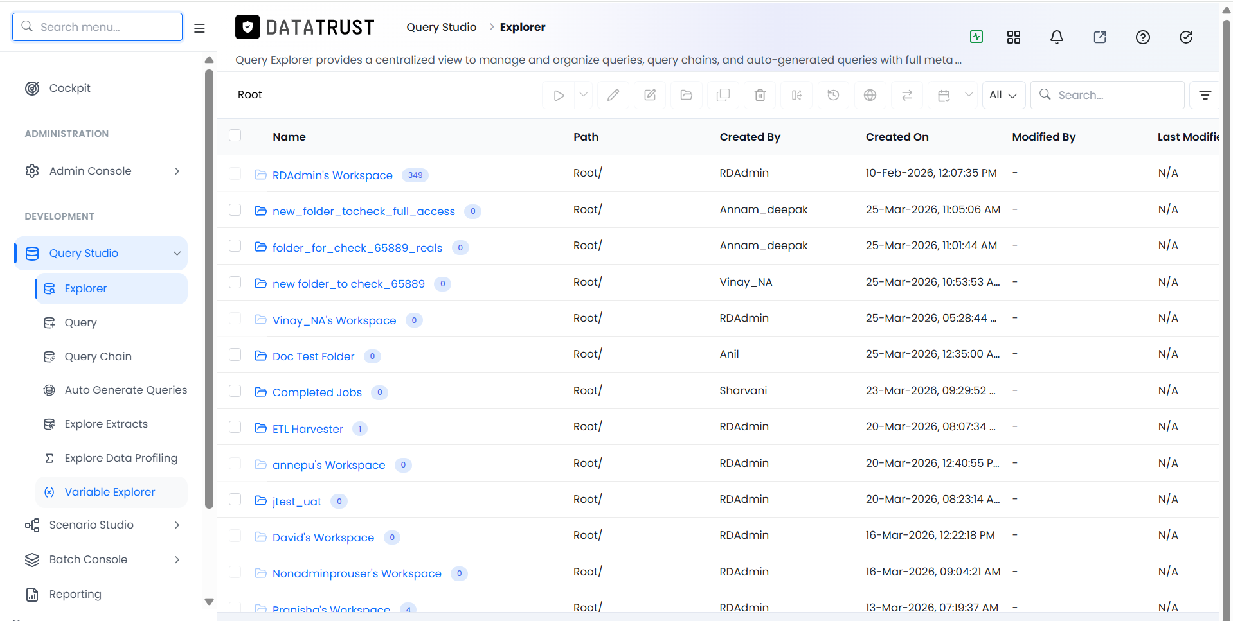This screenshot has height=621, width=1233.
Task: Expand the Admin Console menu
Action: (100, 171)
